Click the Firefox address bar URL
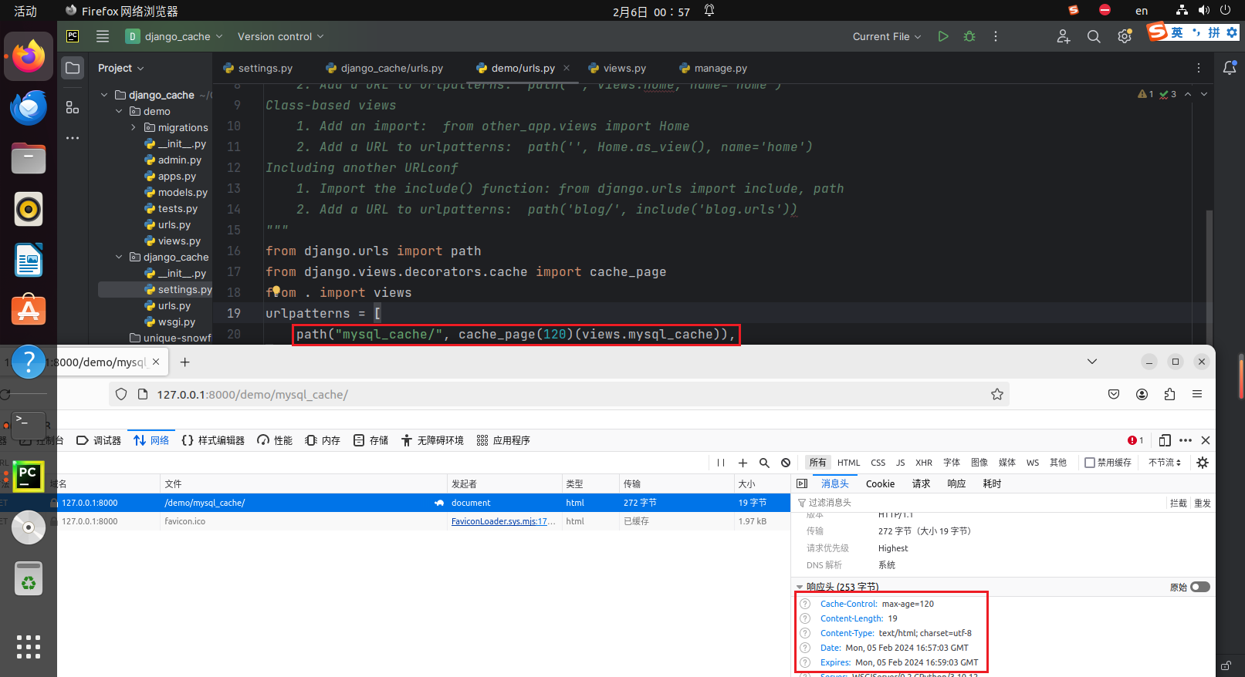Image resolution: width=1245 pixels, height=677 pixels. pyautogui.click(x=252, y=394)
